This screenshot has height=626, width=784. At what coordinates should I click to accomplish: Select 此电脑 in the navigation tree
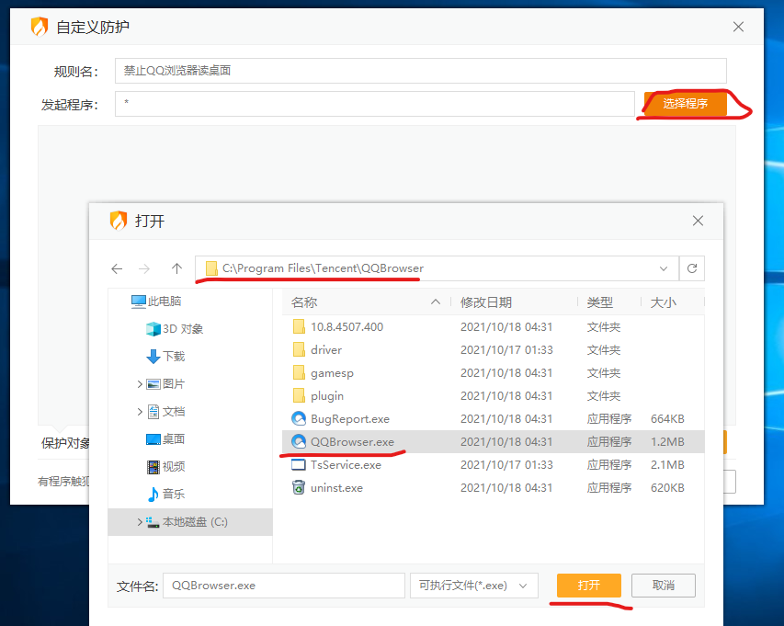(x=165, y=301)
